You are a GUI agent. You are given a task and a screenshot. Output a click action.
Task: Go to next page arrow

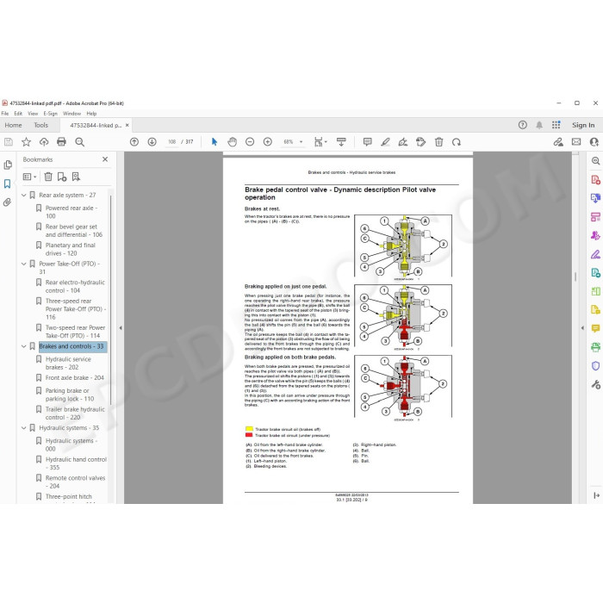[x=152, y=142]
